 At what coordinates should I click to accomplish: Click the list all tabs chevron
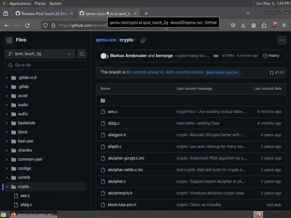pyautogui.click(x=248, y=13)
